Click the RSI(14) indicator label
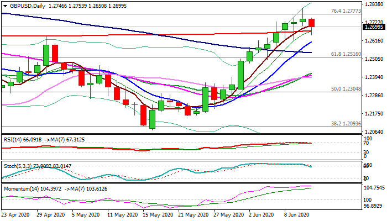 coord(17,140)
